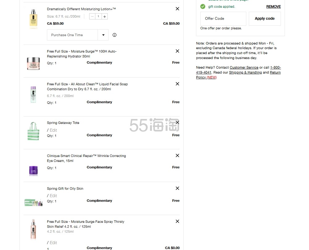Open Shipping & Handling link
309x250 pixels.
click(245, 72)
